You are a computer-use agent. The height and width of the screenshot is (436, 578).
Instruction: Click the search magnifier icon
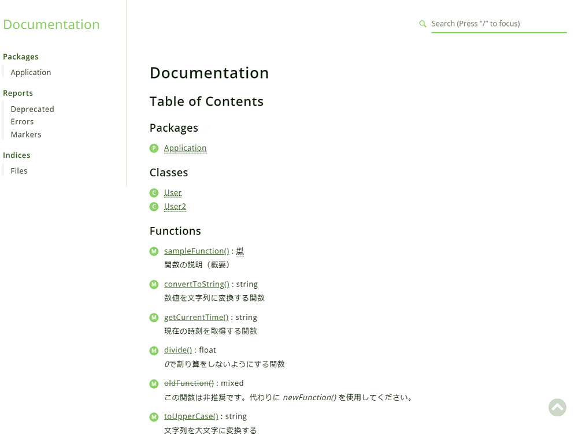(423, 24)
